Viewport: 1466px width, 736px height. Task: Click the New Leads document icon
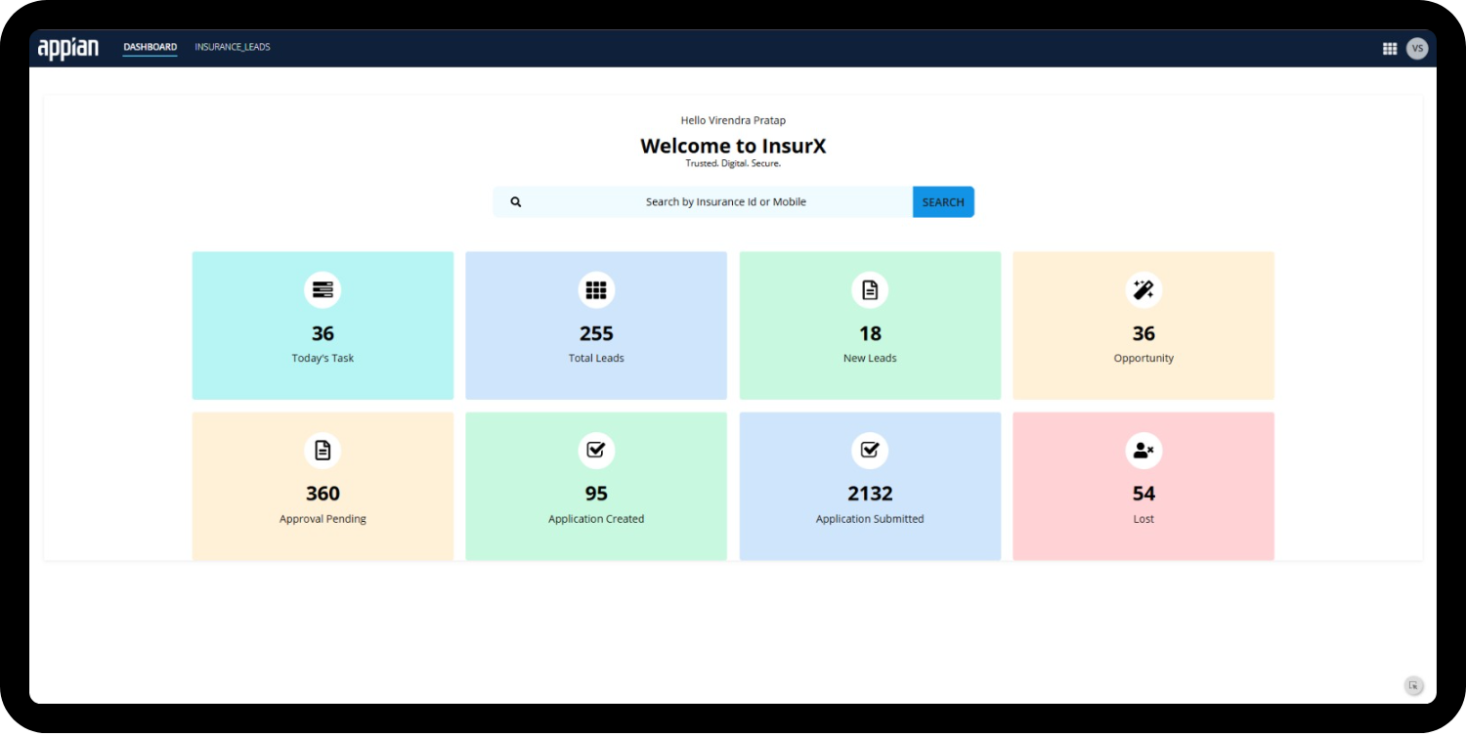pos(870,289)
